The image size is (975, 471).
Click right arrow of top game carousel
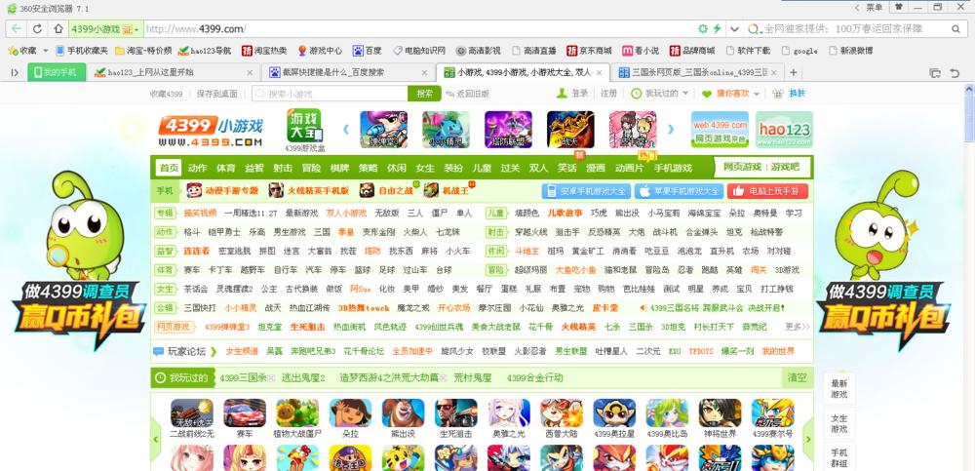click(x=671, y=130)
